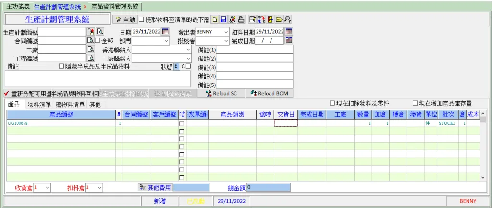Viewport: 492px width, 208px height.
Task: Enable 提取物料至清單的最下層 checkbox
Action: (142, 20)
